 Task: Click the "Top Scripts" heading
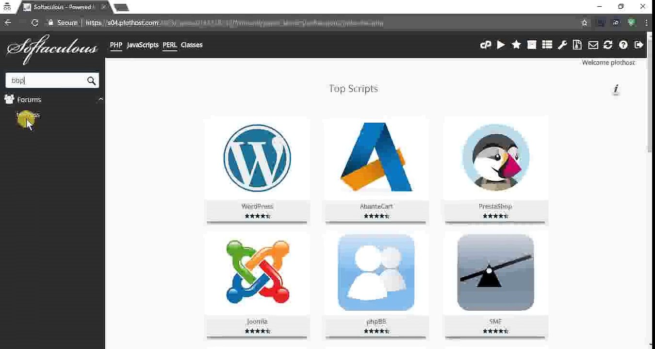[x=353, y=89]
